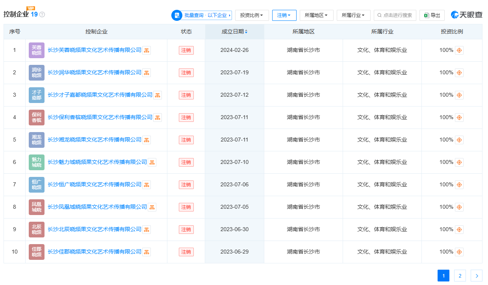488x285 pixels.
Task: Go to page 2 of results
Action: (460, 276)
